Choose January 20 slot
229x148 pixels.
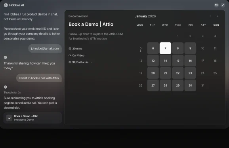pos(153,73)
